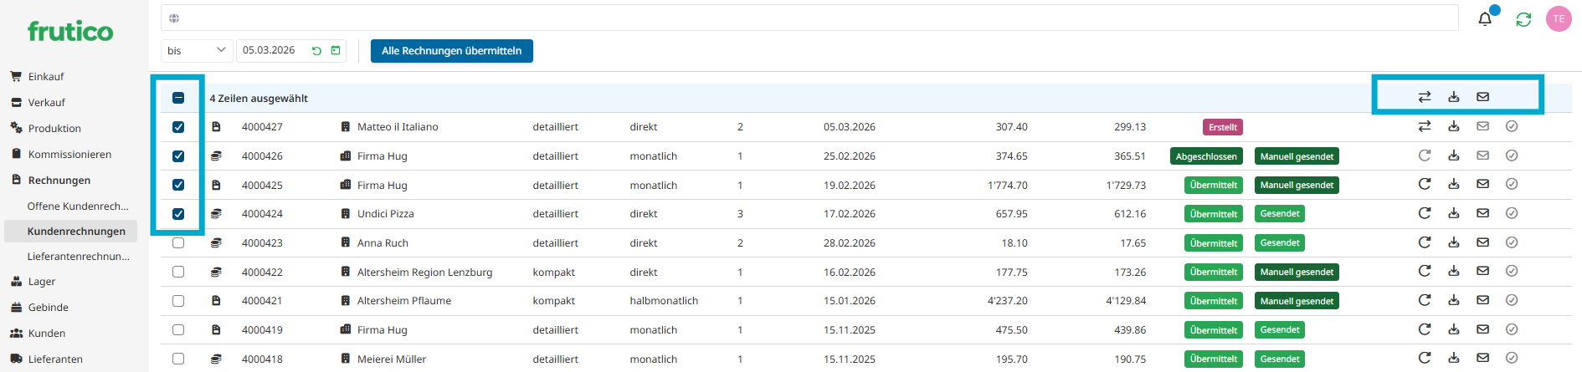This screenshot has width=1582, height=372.
Task: Send invoice 4000424 by email
Action: tap(1482, 213)
